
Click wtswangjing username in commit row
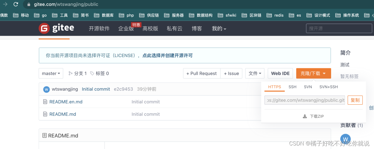coord(65,89)
